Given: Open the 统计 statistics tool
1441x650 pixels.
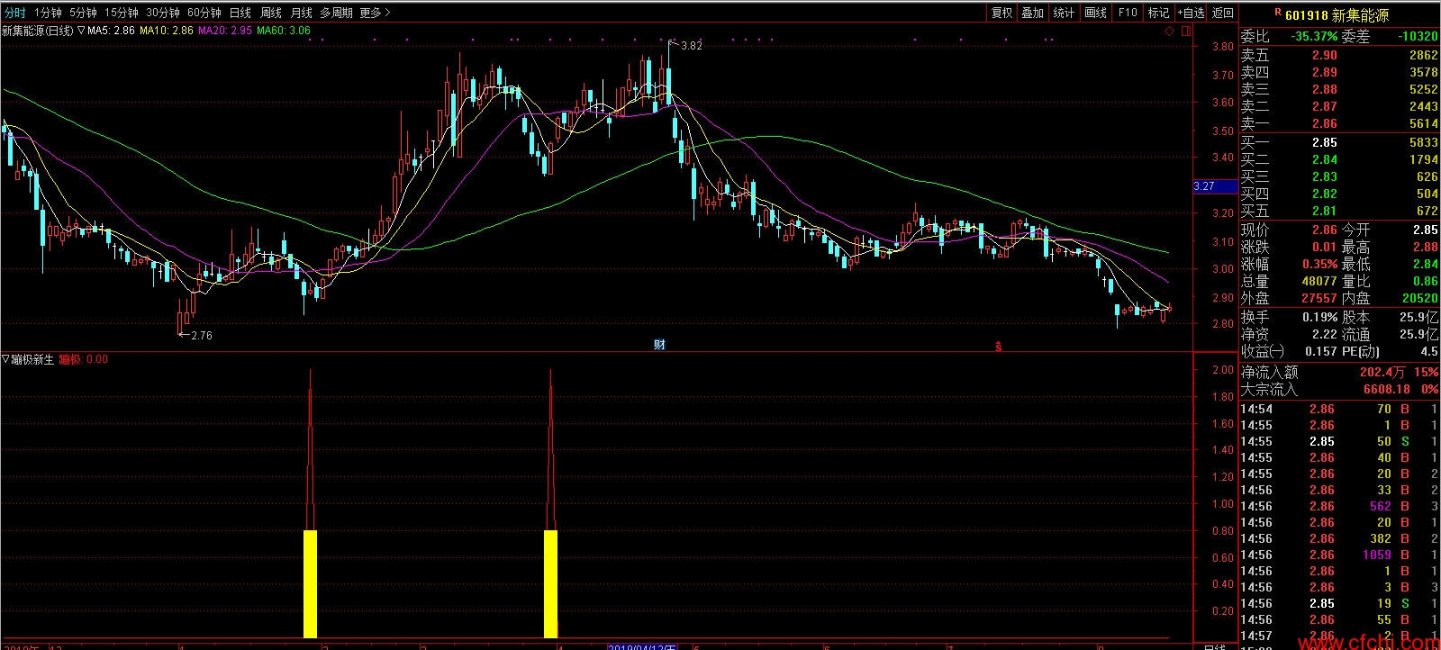Looking at the screenshot, I should [1065, 13].
